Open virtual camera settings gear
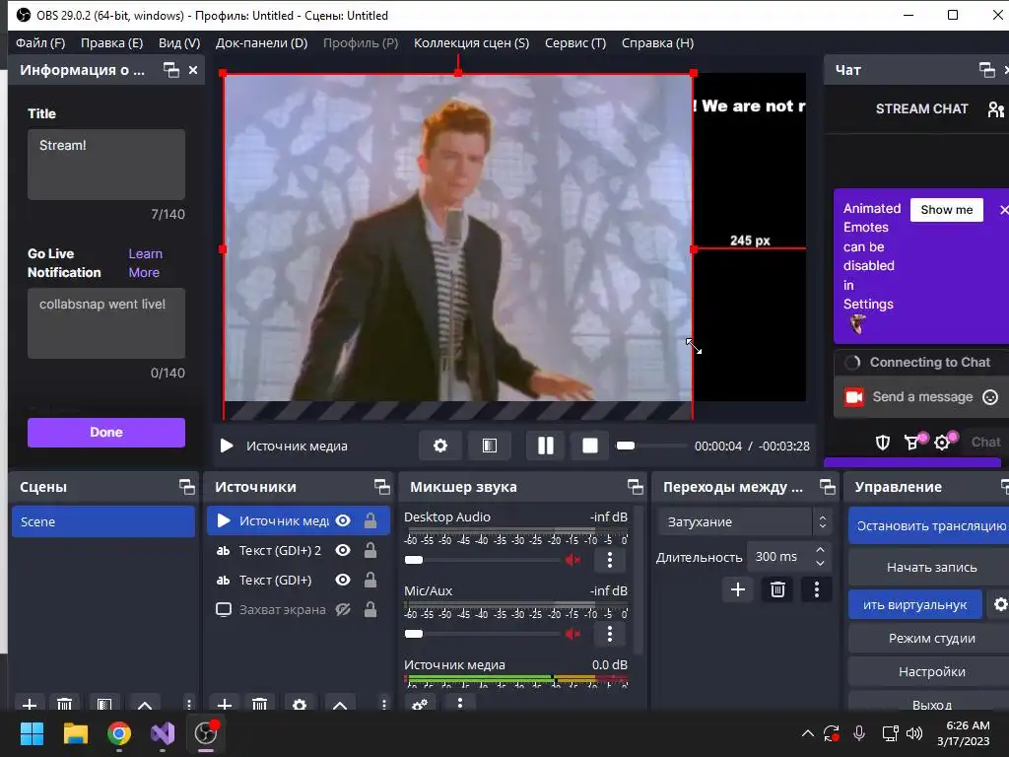This screenshot has width=1009, height=757. [1000, 604]
